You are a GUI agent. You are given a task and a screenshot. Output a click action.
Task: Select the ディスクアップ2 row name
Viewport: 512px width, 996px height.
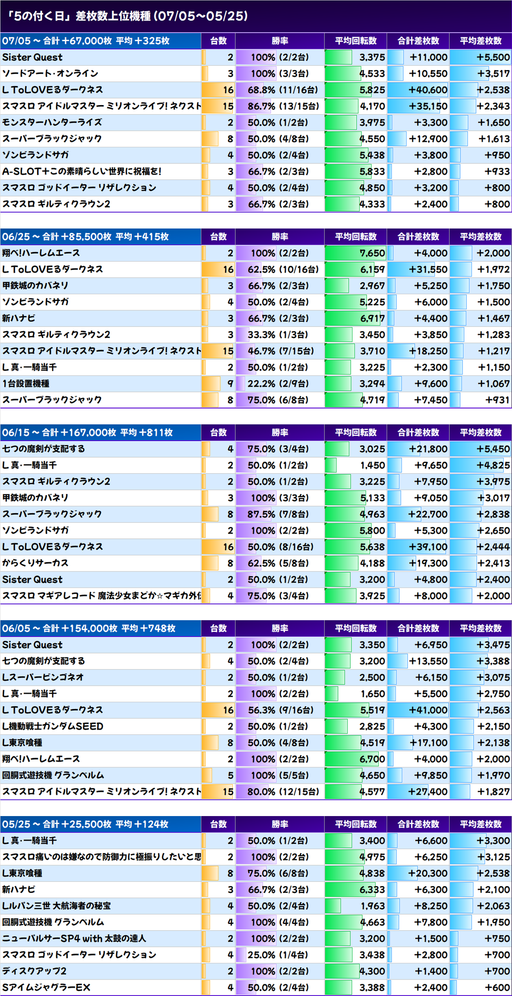(34, 971)
